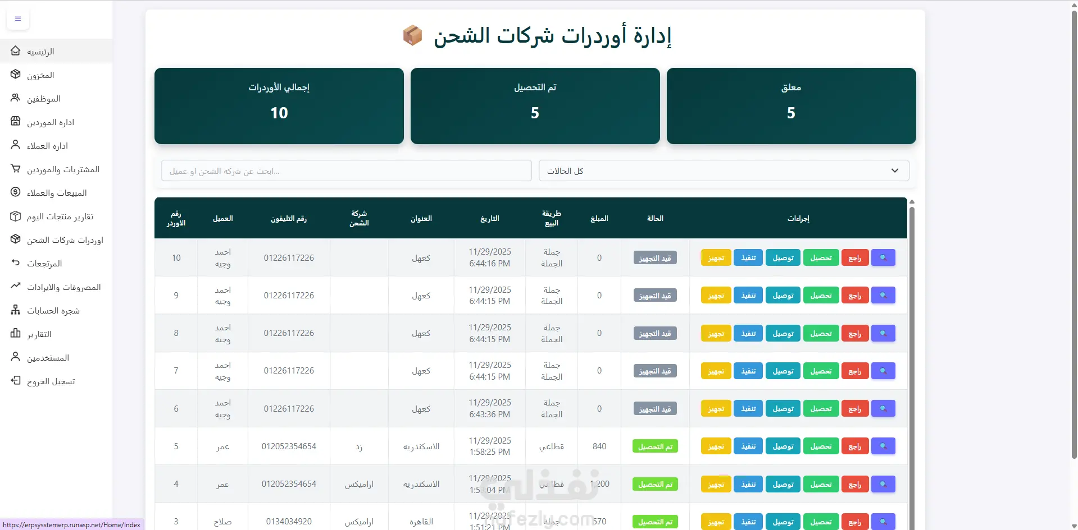The image size is (1078, 530).
Task: Click the تم التحصيل summary card
Action: pos(535,106)
